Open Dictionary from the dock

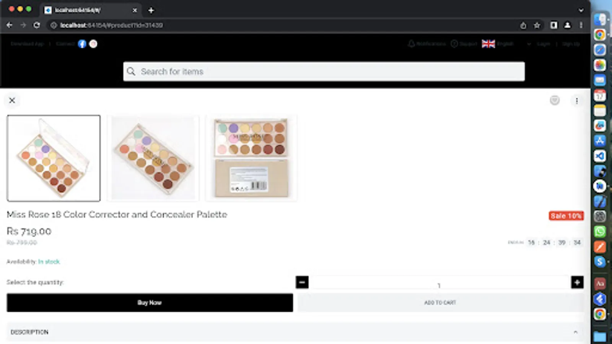tap(600, 284)
